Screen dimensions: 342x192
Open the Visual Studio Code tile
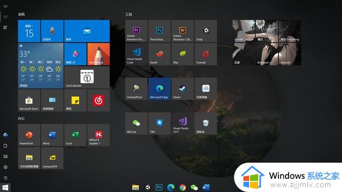point(136,54)
